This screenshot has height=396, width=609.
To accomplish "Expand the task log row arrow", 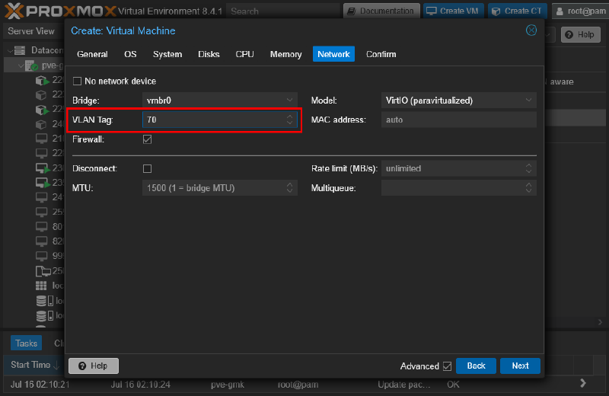I will 583,383.
